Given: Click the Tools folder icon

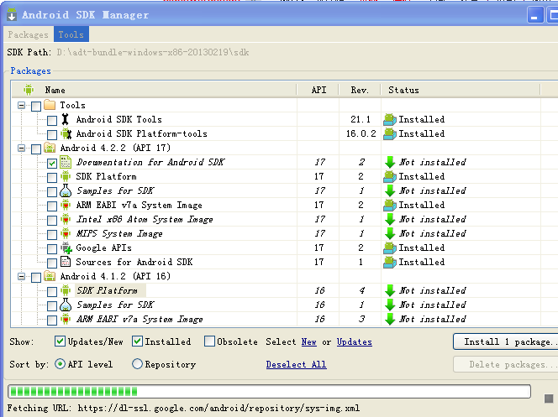Looking at the screenshot, I should tap(50, 105).
